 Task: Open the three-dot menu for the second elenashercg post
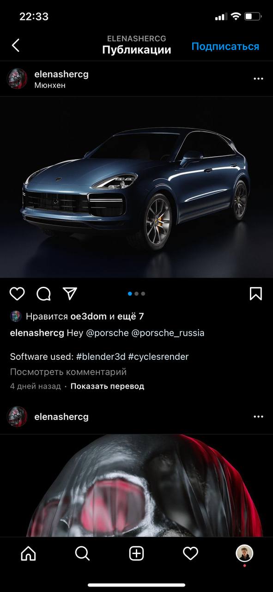(258, 417)
